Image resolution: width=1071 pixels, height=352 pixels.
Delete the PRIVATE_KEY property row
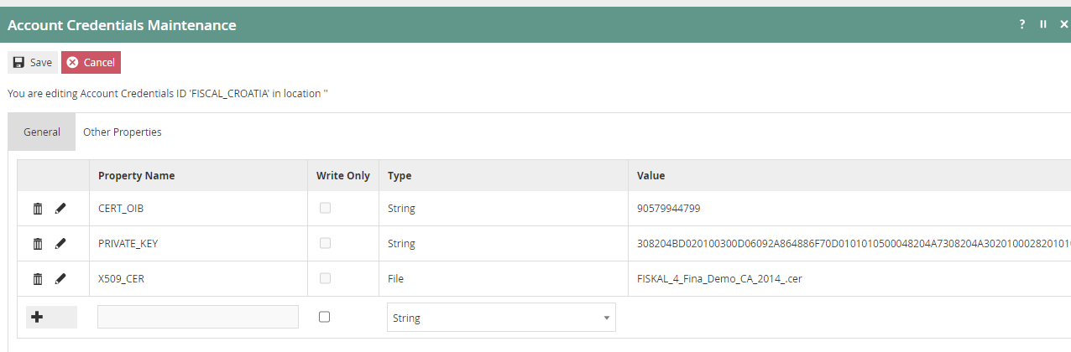click(x=38, y=244)
